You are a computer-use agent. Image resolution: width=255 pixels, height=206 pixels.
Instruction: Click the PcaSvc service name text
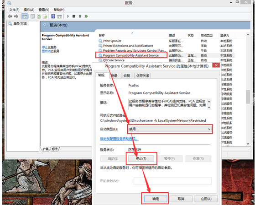[x=134, y=85]
